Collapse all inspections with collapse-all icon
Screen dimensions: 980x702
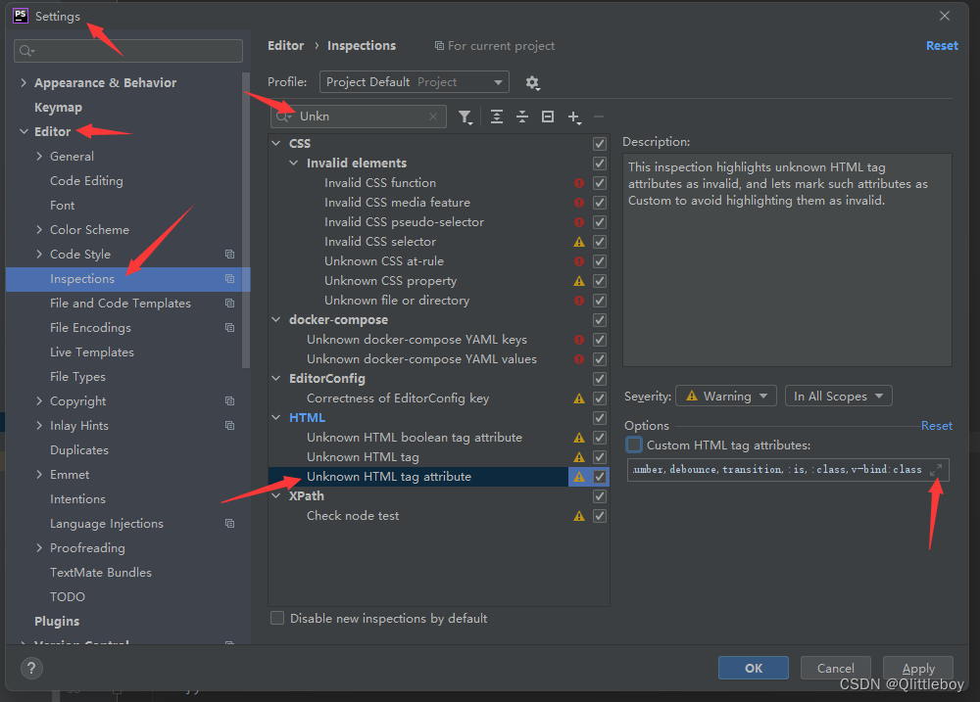pos(522,116)
